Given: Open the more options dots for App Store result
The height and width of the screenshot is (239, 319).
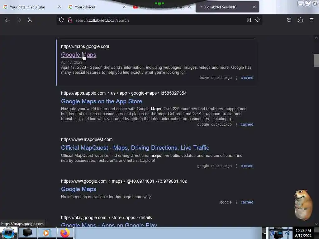Looking at the screenshot, I should coord(236,124).
